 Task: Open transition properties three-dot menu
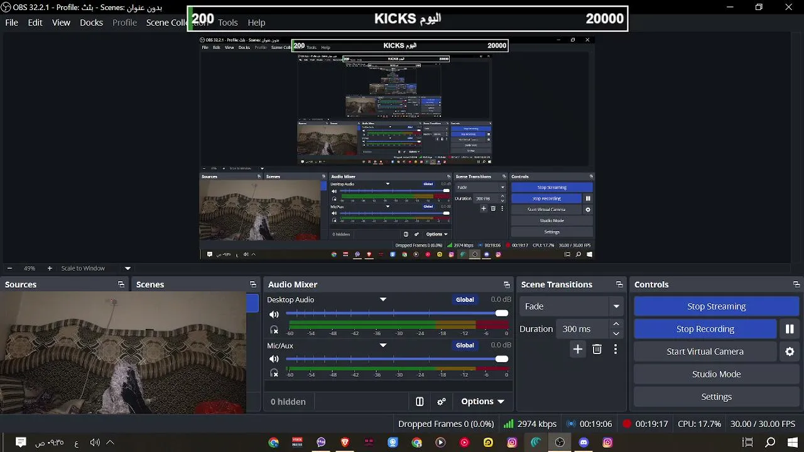[x=616, y=350]
